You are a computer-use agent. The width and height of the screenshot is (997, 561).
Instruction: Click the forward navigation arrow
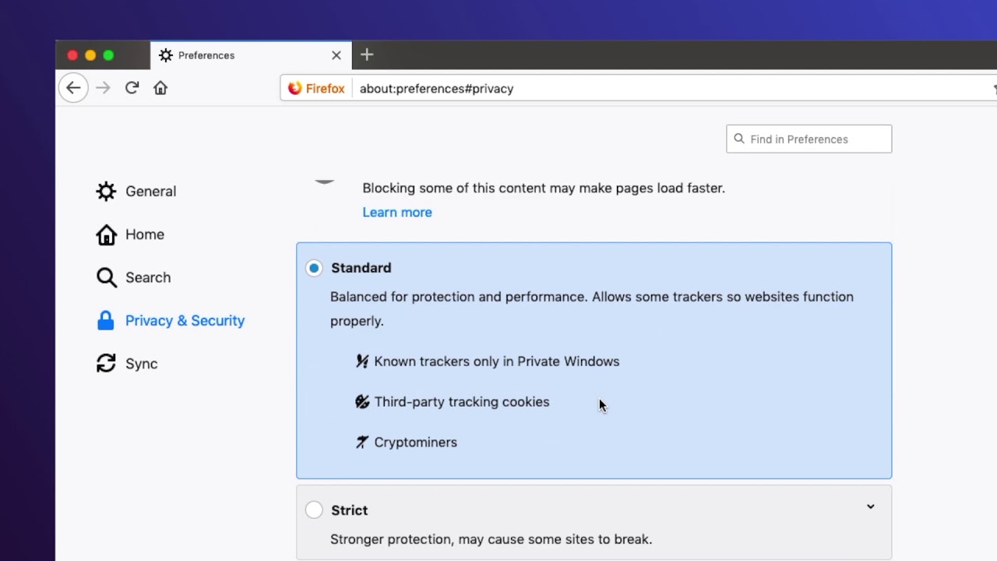coord(103,88)
